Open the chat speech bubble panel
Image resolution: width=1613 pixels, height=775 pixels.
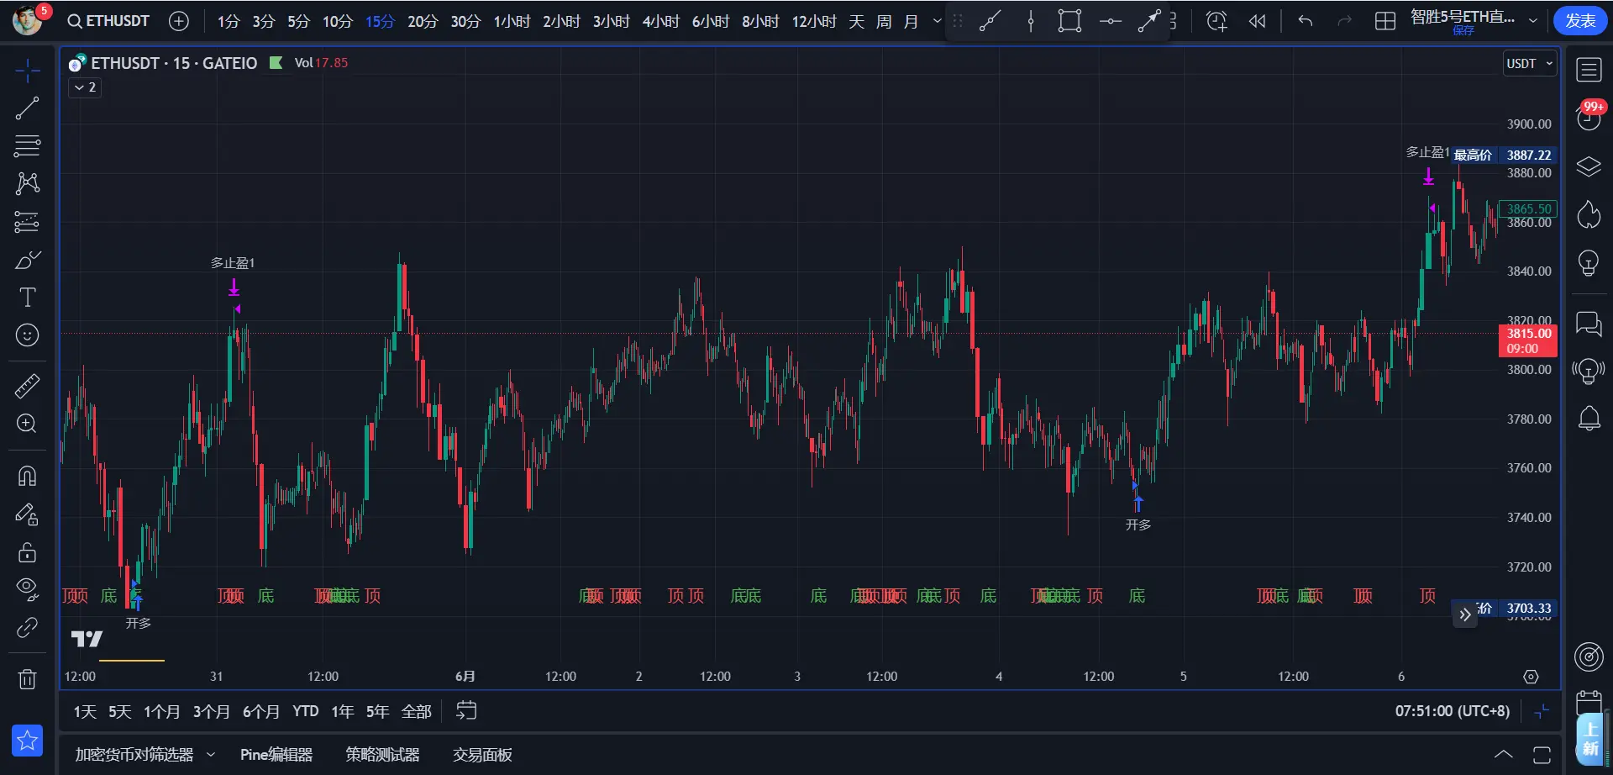coord(1589,324)
